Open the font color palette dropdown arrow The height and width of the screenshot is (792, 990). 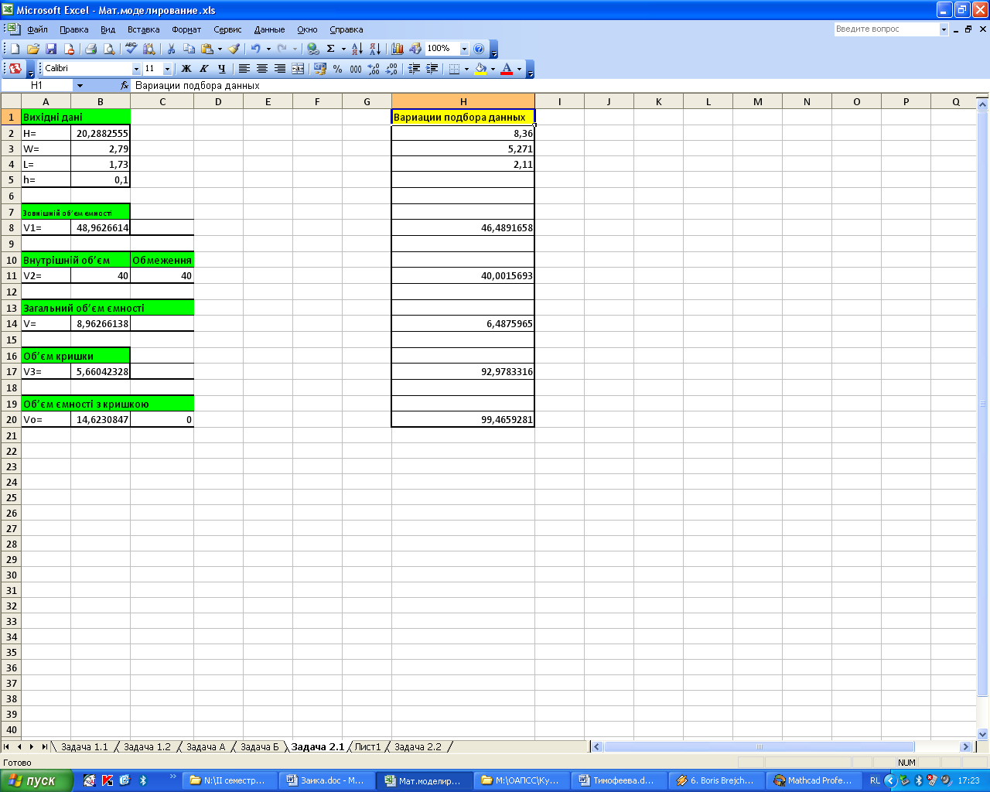[519, 69]
